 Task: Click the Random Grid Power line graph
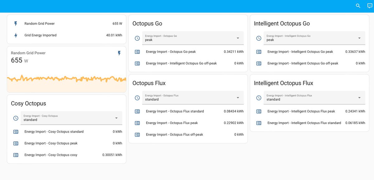(x=67, y=83)
